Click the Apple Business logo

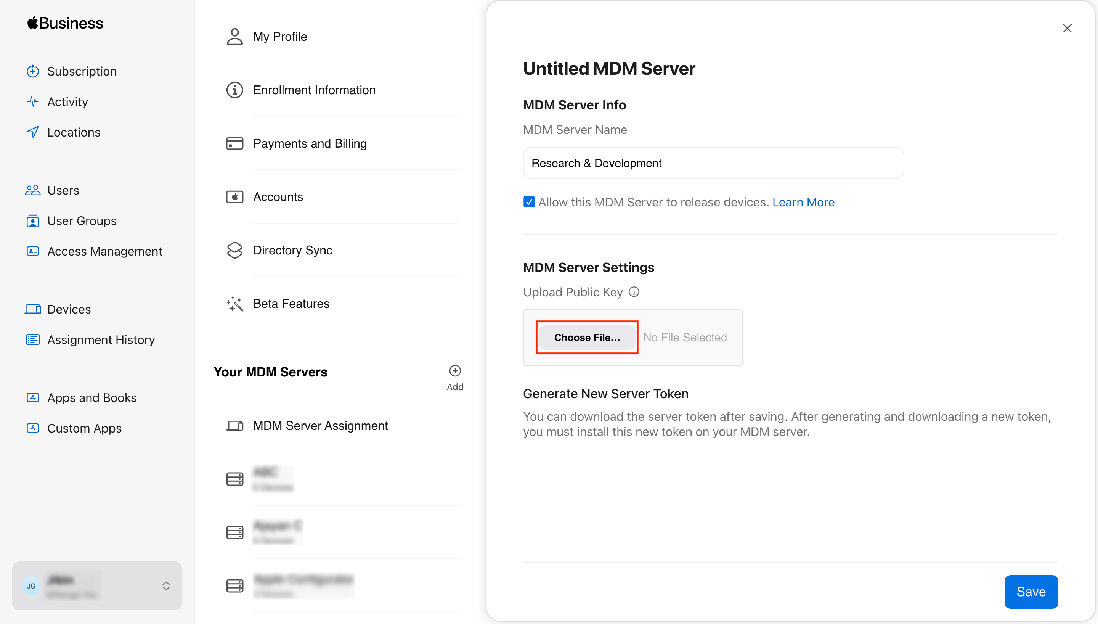(x=65, y=23)
